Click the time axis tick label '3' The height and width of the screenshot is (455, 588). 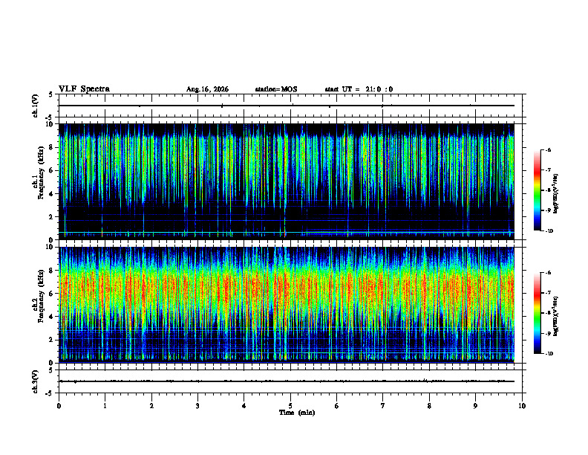point(197,406)
